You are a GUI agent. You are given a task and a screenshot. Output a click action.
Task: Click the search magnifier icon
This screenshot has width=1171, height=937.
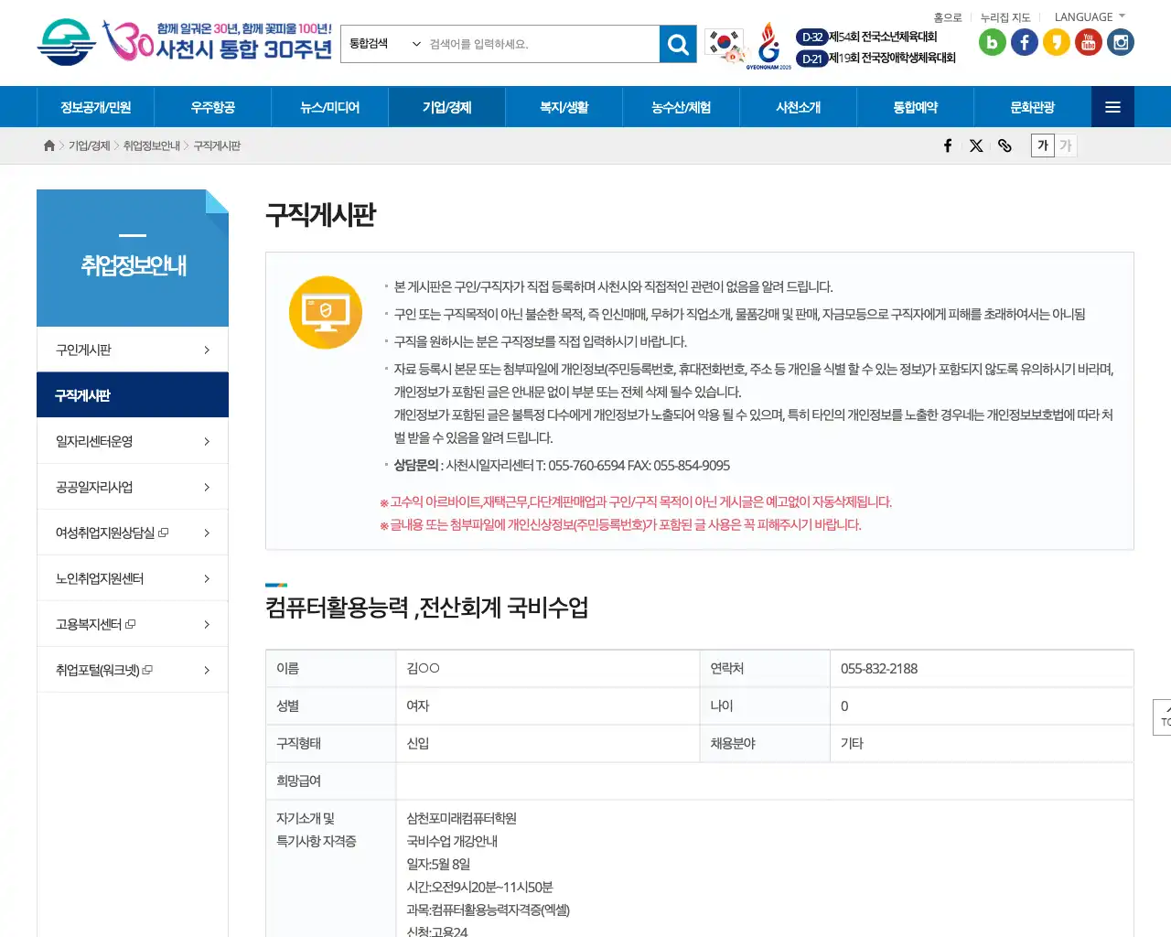click(x=677, y=43)
